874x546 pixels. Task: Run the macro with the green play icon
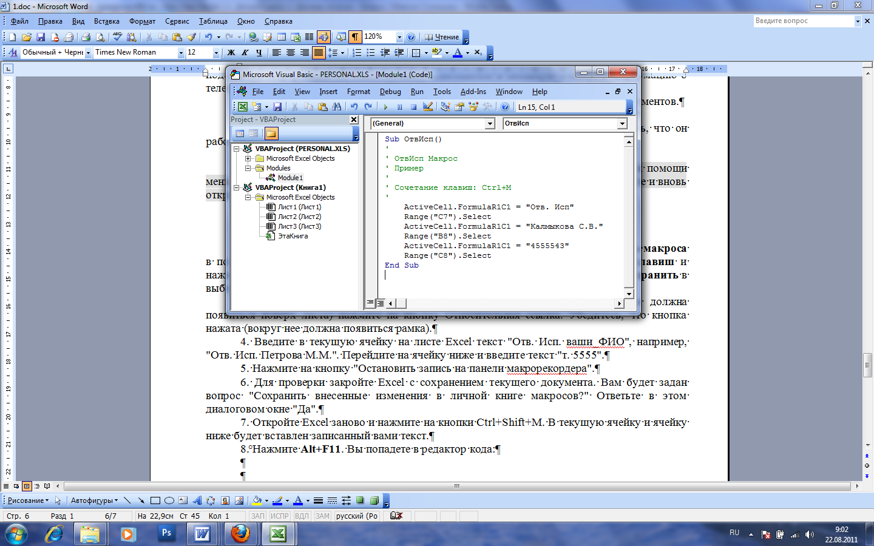click(385, 107)
